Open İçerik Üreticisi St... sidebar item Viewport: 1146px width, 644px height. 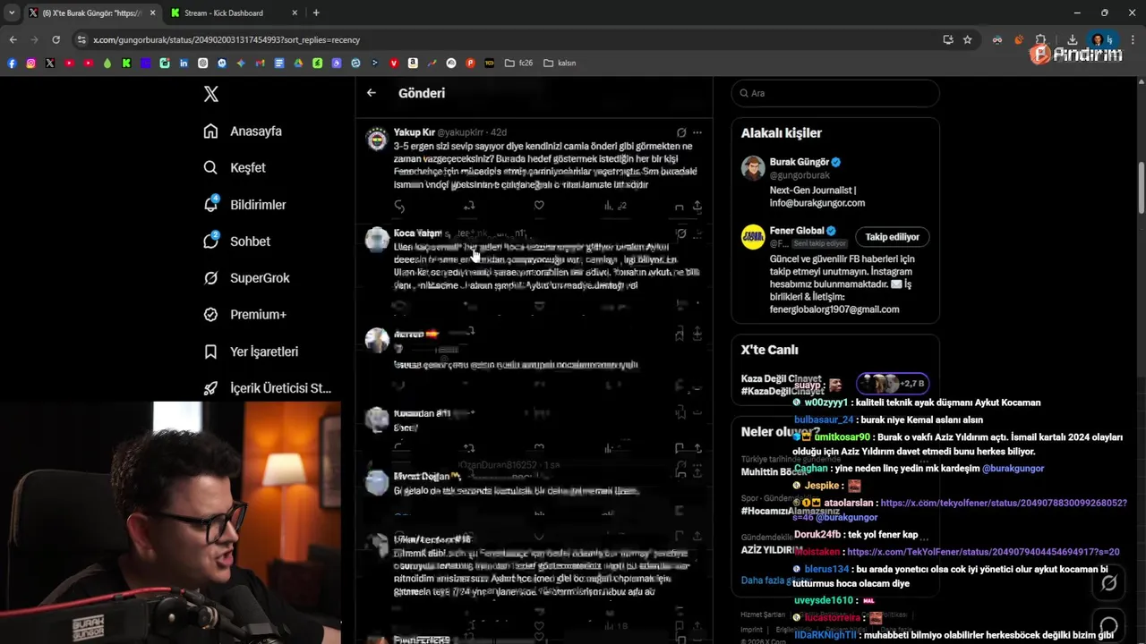tap(267, 388)
